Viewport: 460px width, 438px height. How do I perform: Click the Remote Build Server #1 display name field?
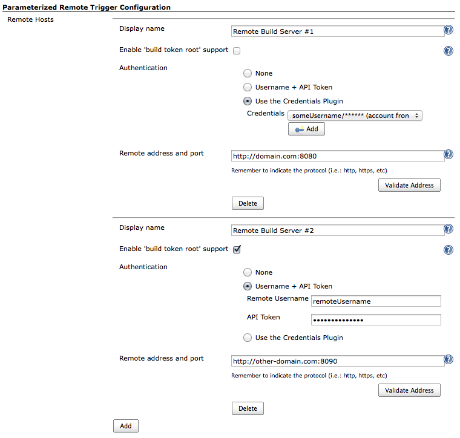338,31
